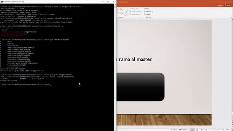
Task: Open Quick Styles in the PowerPoint ribbon
Action: coord(126,12)
